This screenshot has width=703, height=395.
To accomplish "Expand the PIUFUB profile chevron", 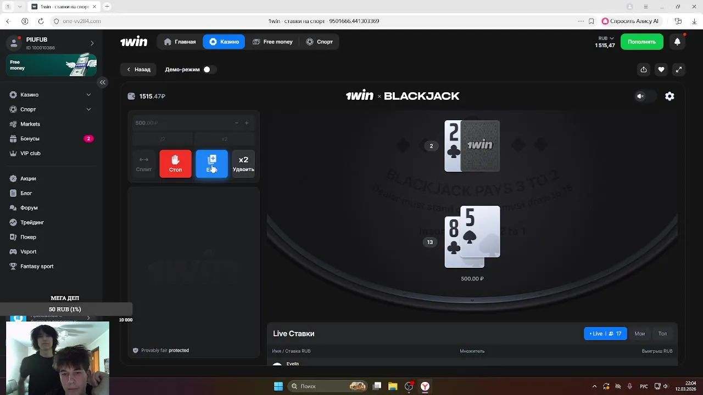I will 92,43.
